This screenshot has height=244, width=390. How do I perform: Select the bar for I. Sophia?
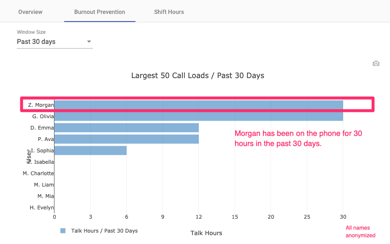pyautogui.click(x=91, y=150)
